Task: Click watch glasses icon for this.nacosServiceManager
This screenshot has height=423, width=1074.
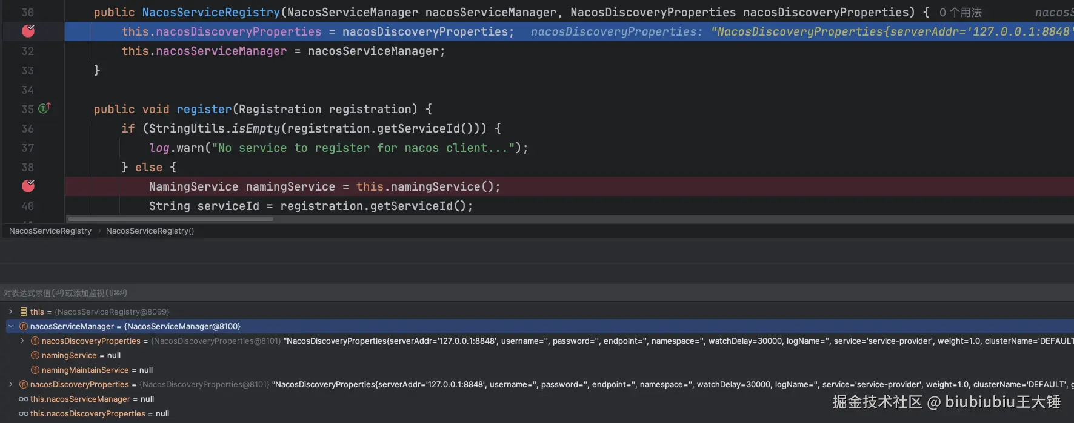Action: click(x=24, y=399)
